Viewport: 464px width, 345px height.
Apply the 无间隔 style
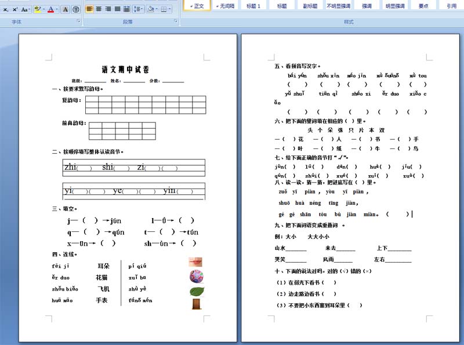point(225,6)
